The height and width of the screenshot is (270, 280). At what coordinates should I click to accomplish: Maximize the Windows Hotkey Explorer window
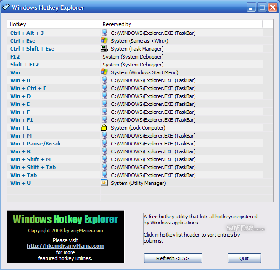262,7
